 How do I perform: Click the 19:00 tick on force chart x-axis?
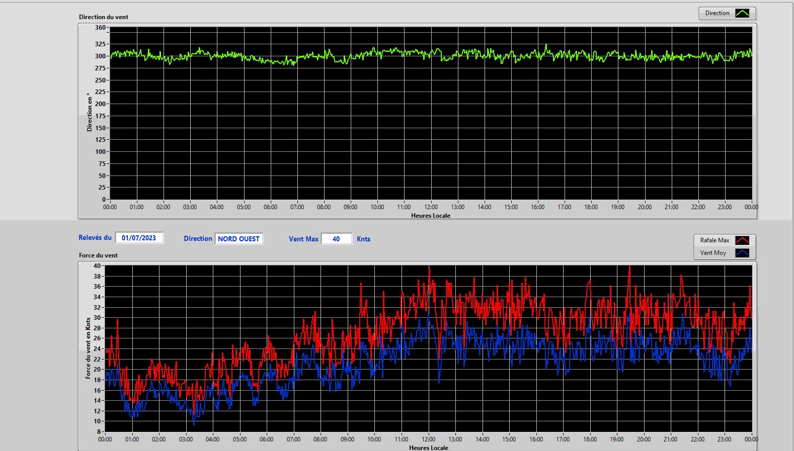[617, 439]
